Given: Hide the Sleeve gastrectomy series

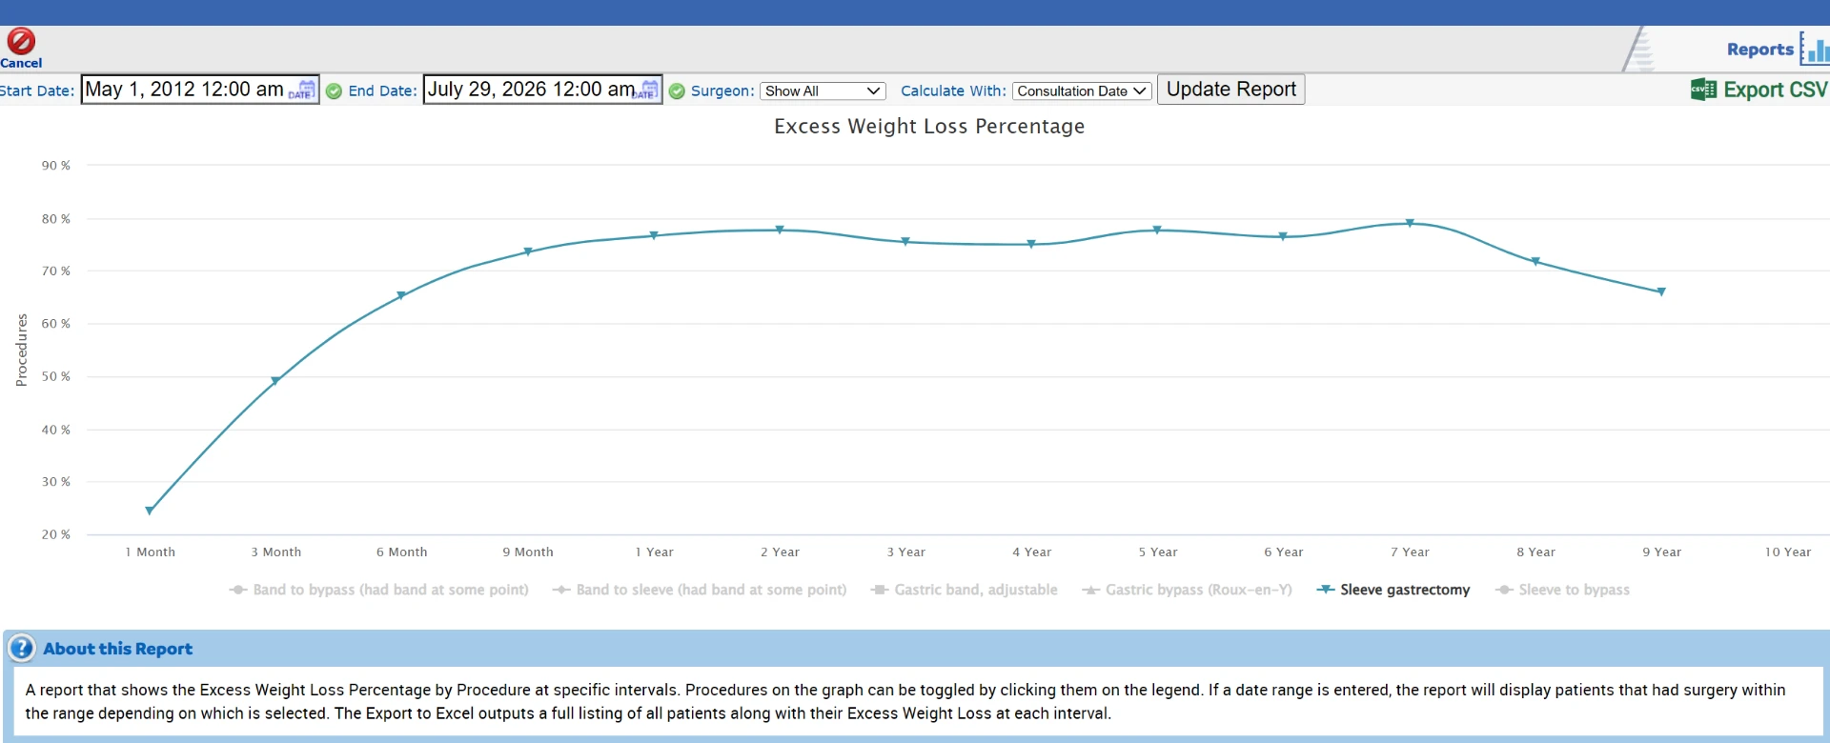Looking at the screenshot, I should 1393,590.
